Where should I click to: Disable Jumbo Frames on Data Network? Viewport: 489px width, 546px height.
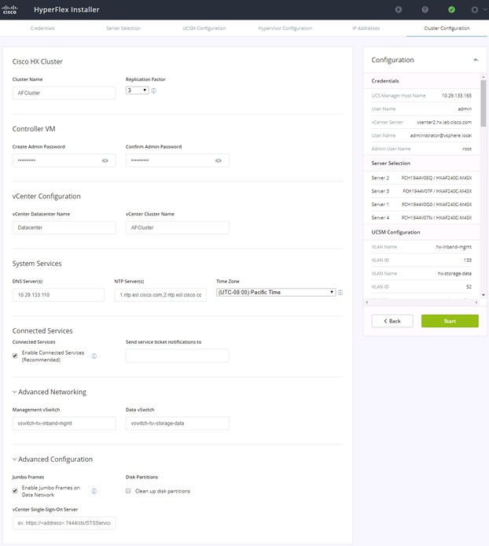tap(15, 491)
